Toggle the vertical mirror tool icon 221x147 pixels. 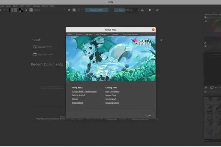point(150,10)
